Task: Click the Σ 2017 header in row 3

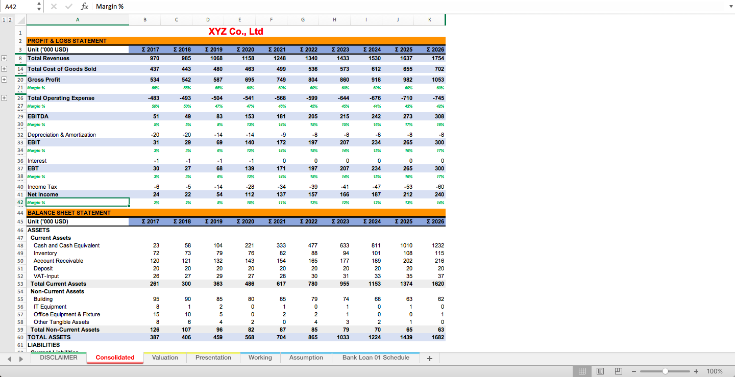Action: point(145,49)
